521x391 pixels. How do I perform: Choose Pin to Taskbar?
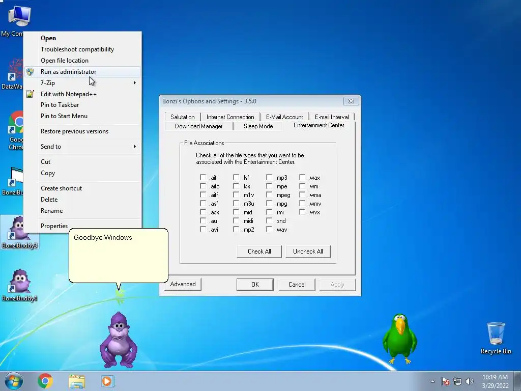(x=82, y=105)
